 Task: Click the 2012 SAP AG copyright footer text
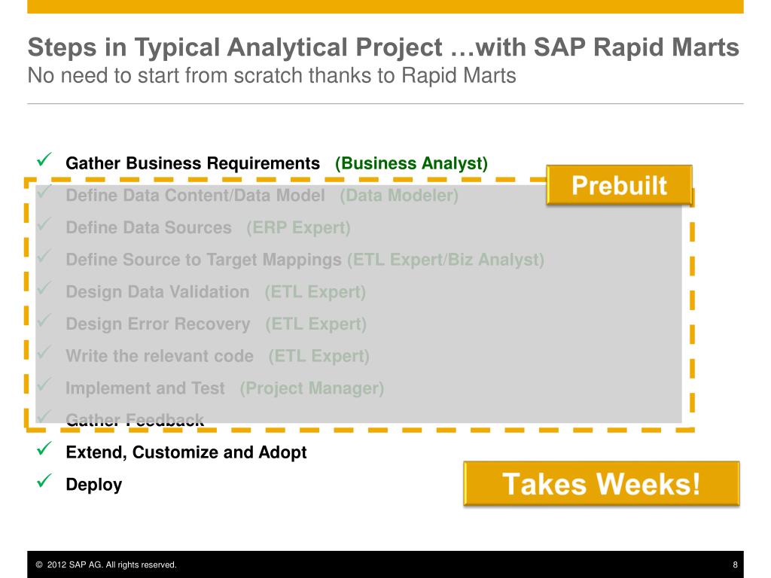click(106, 564)
